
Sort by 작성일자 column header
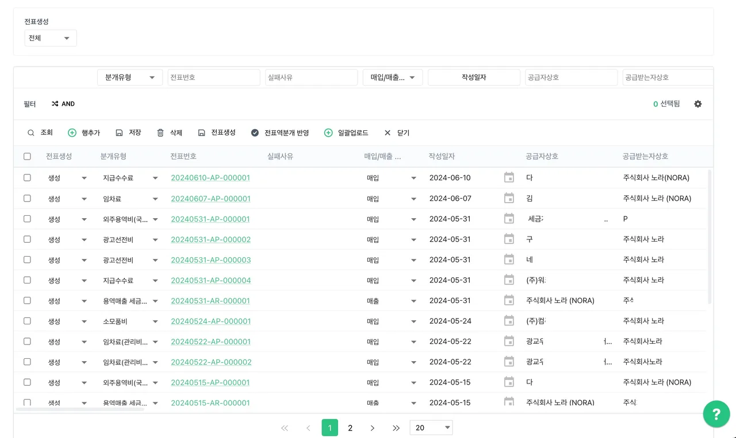coord(442,156)
